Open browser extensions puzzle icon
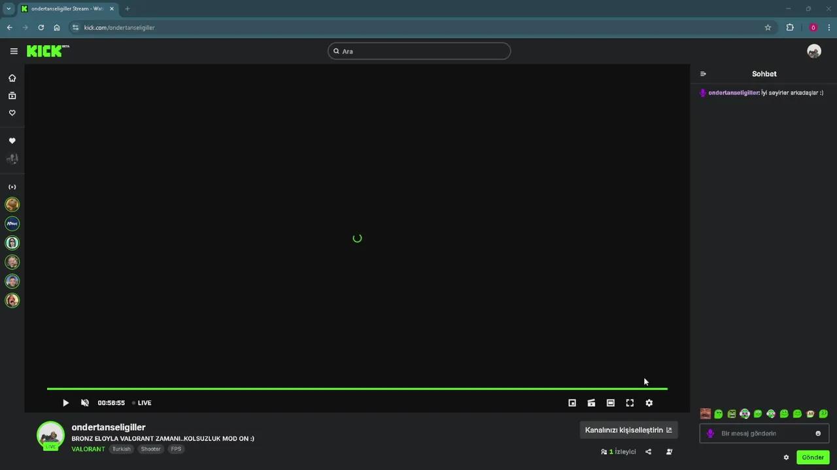Screen dimensions: 837x470 coord(790,27)
